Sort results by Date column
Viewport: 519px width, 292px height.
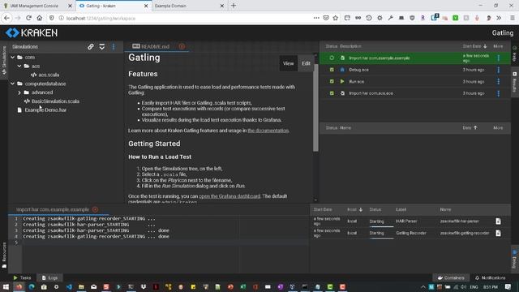470,128
